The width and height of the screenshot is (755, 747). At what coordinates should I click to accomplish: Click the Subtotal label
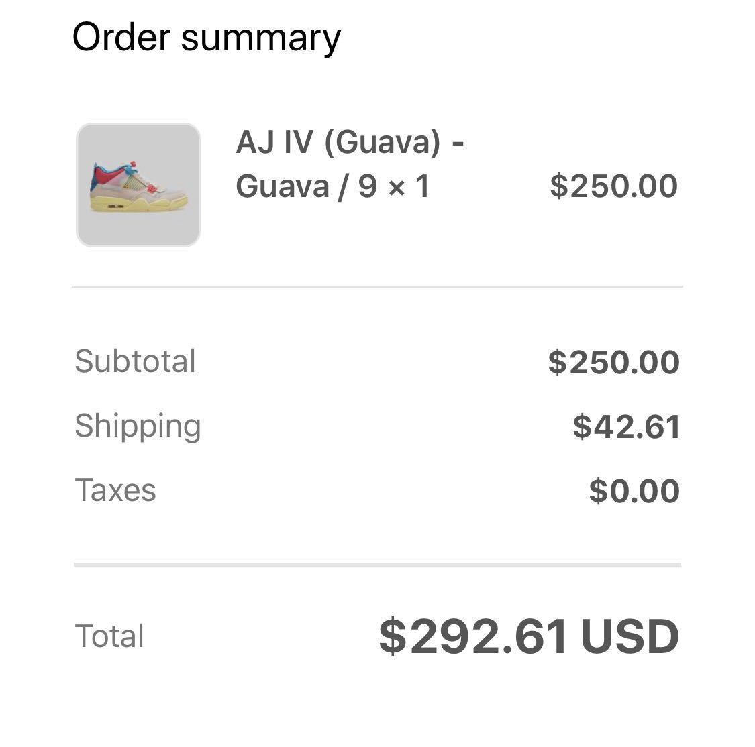click(135, 361)
